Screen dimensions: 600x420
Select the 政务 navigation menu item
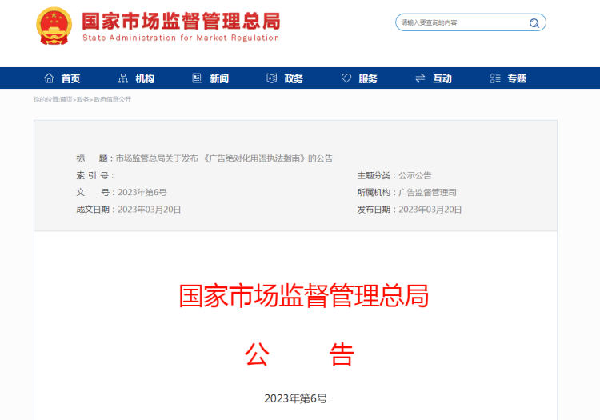tap(294, 78)
